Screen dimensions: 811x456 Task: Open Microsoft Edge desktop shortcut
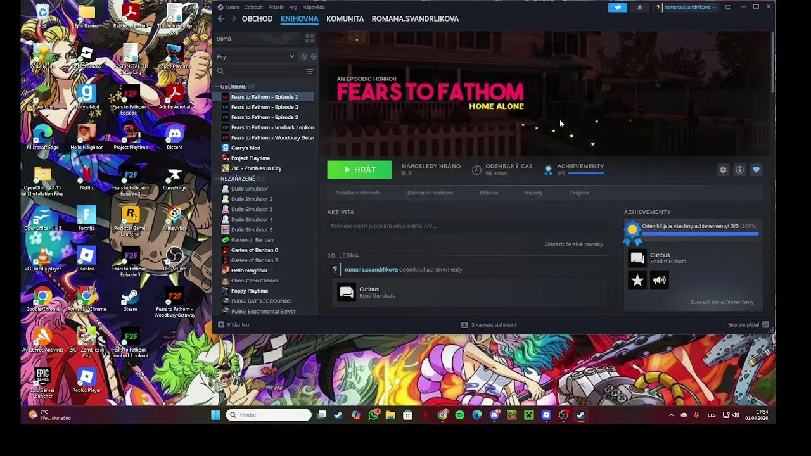tap(42, 137)
